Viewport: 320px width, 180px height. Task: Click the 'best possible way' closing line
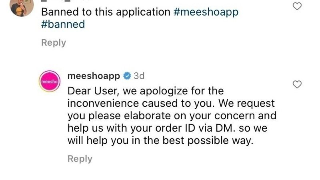(x=160, y=142)
